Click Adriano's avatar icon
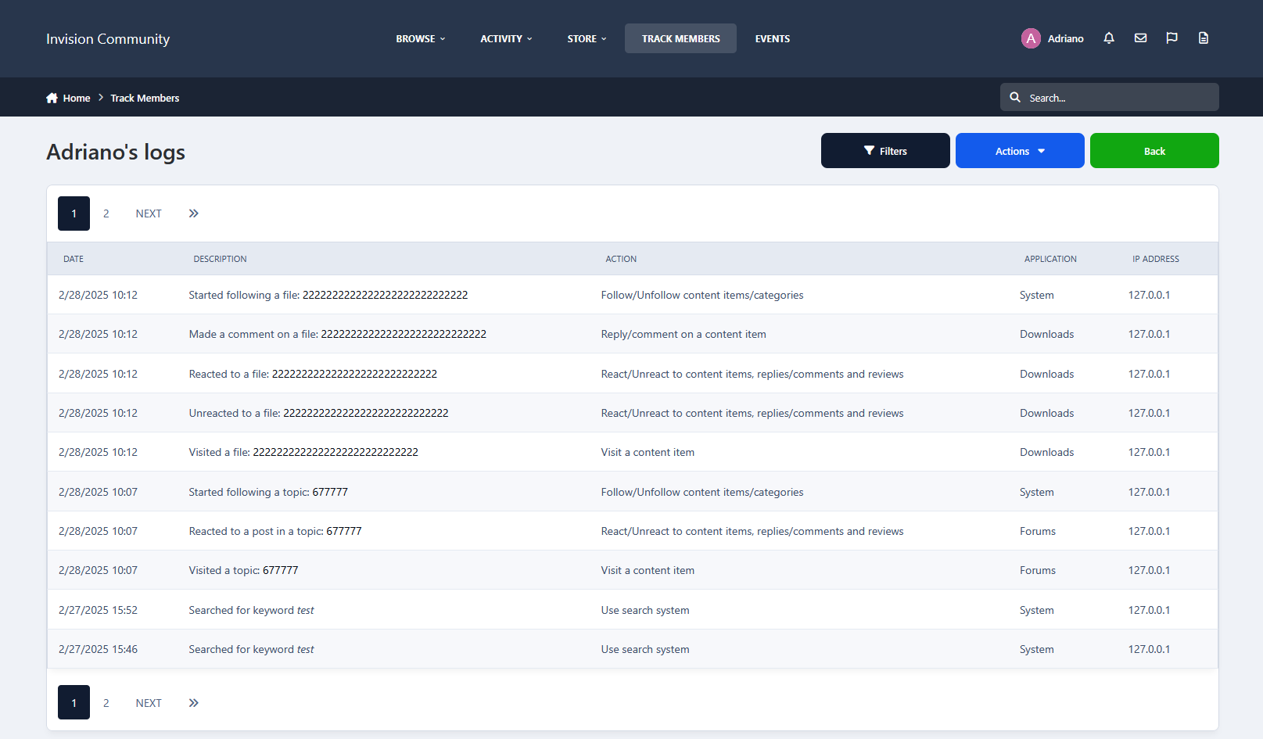This screenshot has height=739, width=1263. (1031, 38)
